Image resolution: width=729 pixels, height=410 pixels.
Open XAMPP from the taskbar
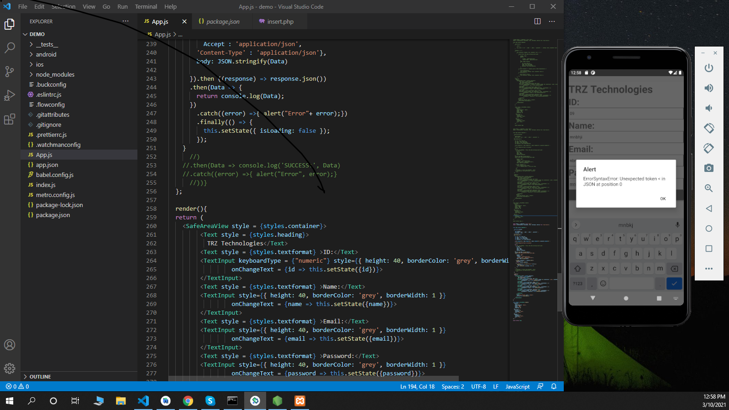[x=300, y=401]
